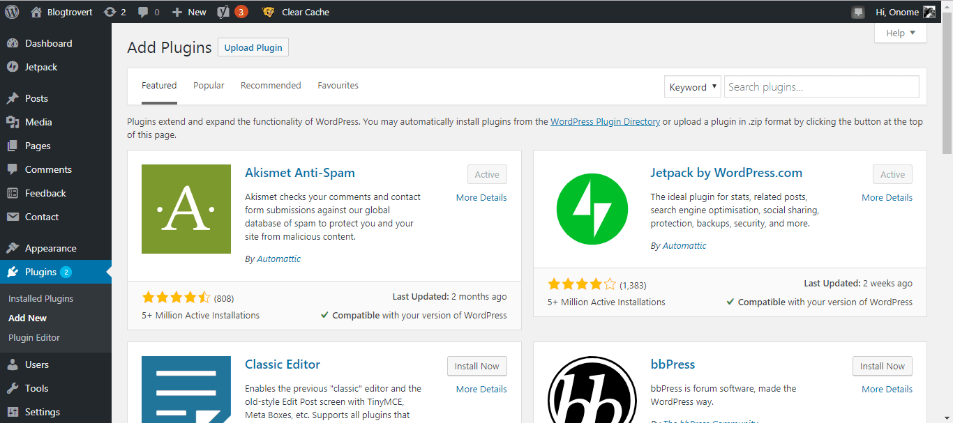The height and width of the screenshot is (423, 953).
Task: Click the WordPress logo in admin bar
Action: click(12, 12)
